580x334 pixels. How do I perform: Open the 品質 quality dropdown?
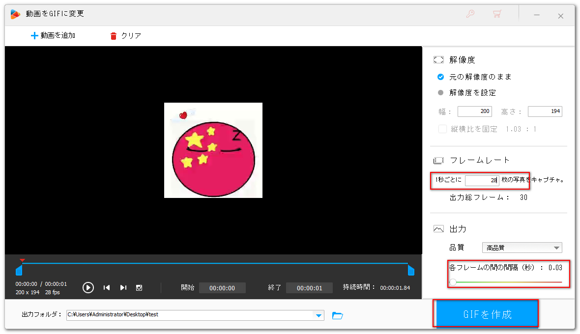pos(522,248)
